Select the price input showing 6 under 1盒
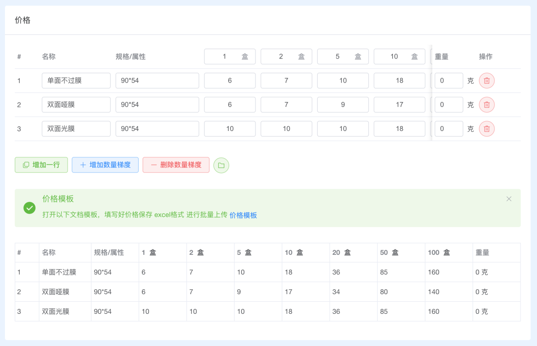This screenshot has width=537, height=346. pos(230,80)
